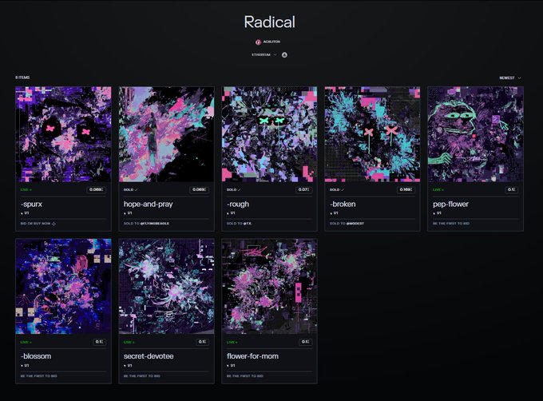This screenshot has height=401, width=543.
Task: Click the Radical collection heading
Action: tap(269, 22)
